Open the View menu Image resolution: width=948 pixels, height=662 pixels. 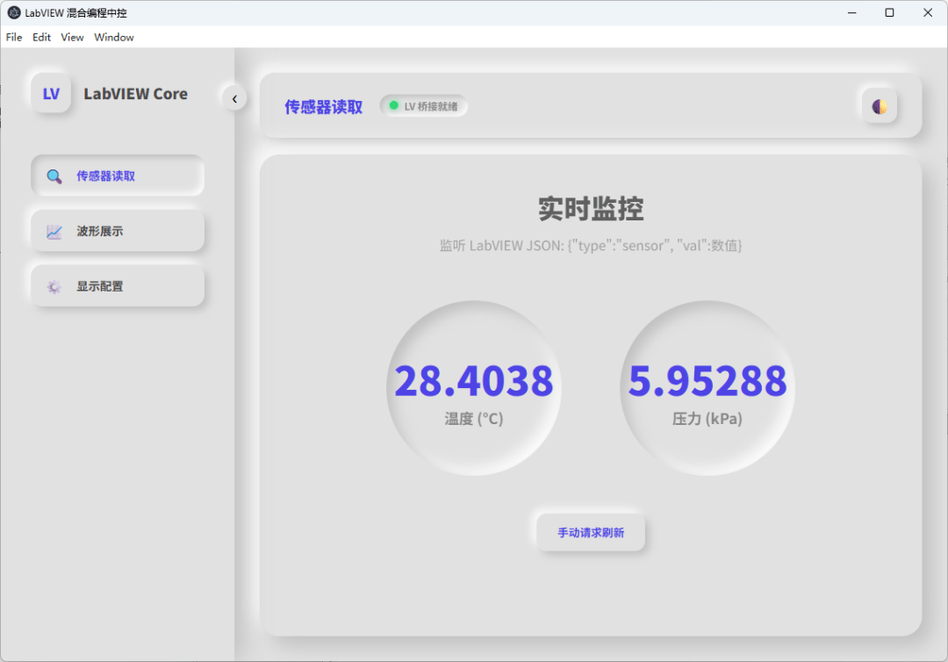click(72, 38)
